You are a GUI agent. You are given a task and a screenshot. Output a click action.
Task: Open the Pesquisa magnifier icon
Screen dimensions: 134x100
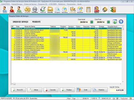57,10
